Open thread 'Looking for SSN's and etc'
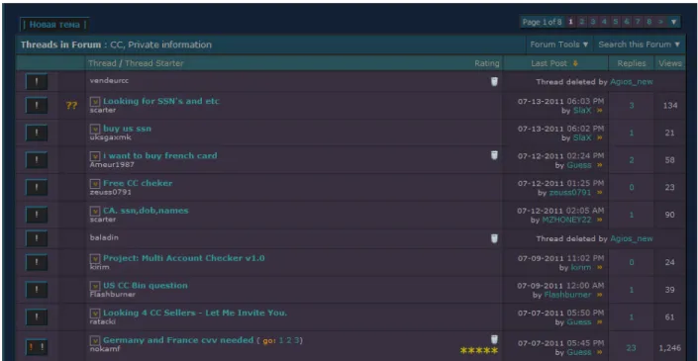 click(x=161, y=101)
